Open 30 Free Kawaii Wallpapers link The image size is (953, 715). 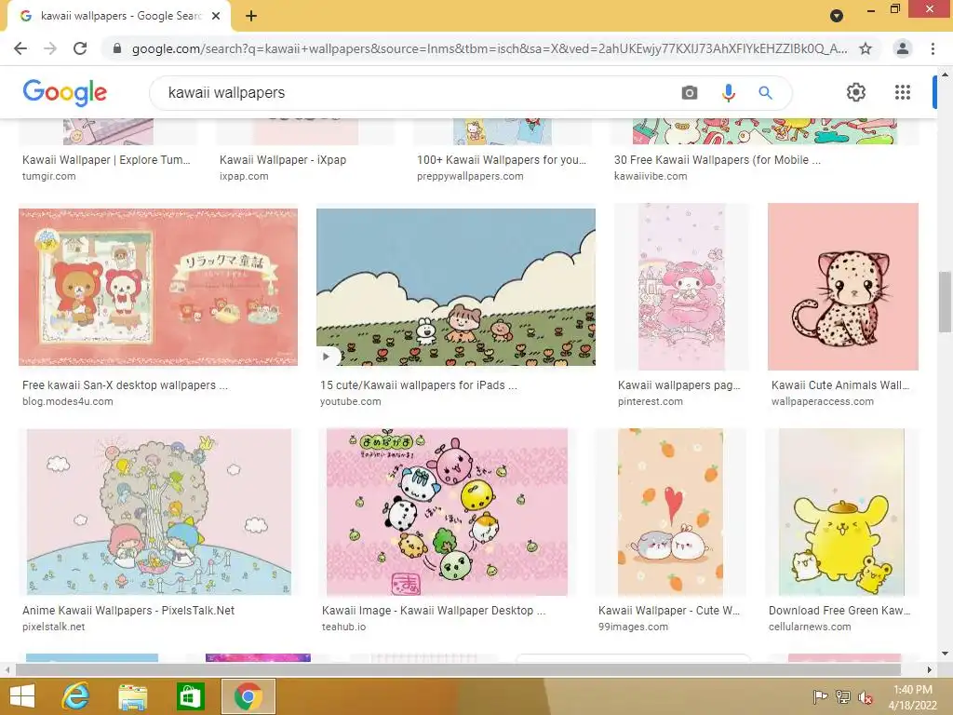(718, 160)
